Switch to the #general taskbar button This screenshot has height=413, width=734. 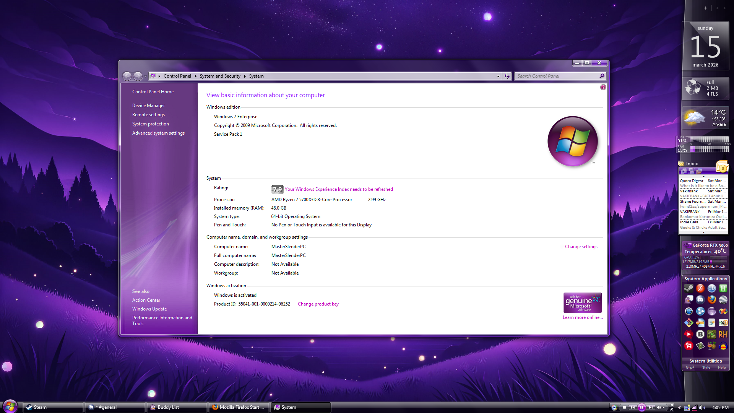[x=115, y=407]
